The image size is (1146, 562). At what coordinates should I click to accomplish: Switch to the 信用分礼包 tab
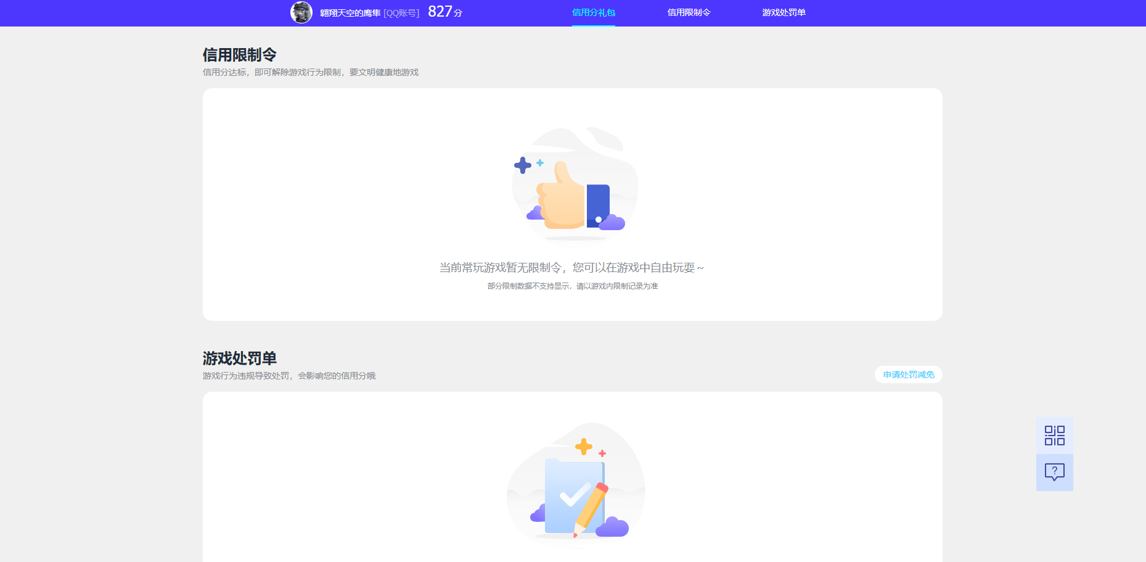(x=594, y=12)
